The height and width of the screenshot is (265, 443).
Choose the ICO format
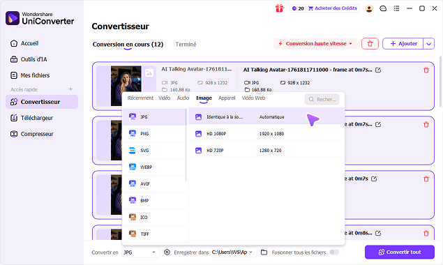pos(155,218)
